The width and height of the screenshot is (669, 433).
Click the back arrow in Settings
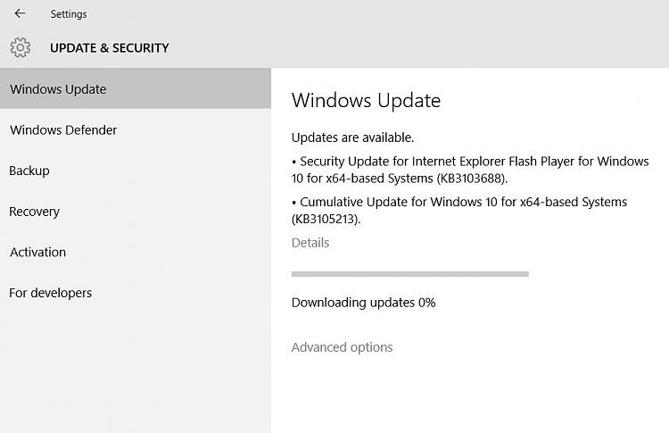[x=21, y=14]
